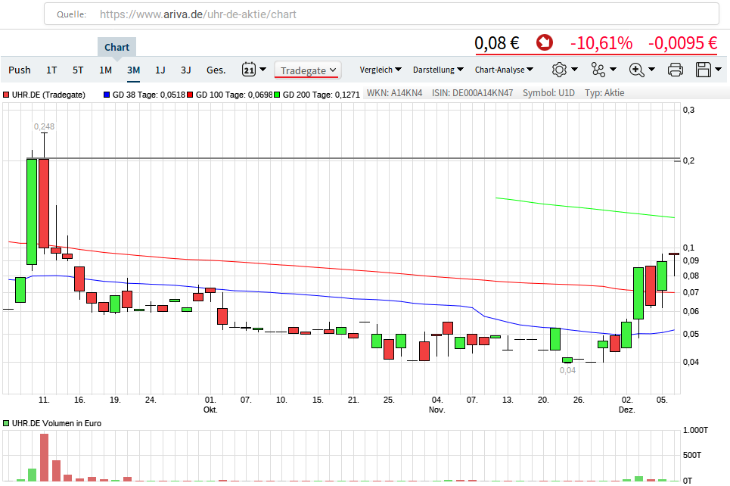Click the share nodes icon

click(x=598, y=70)
